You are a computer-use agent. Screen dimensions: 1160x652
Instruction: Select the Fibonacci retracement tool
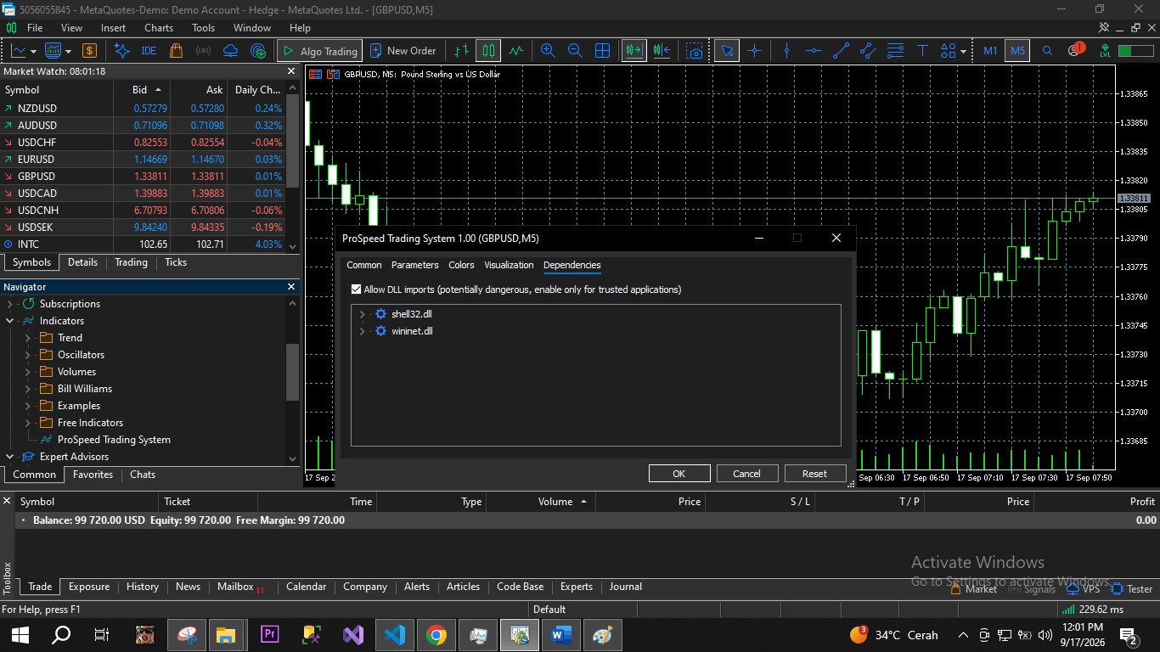coord(895,51)
